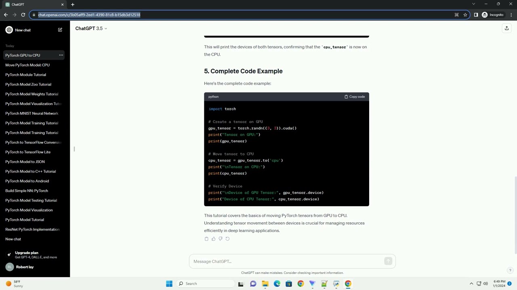Click the share conversation icon
The width and height of the screenshot is (517, 290).
pos(506,28)
